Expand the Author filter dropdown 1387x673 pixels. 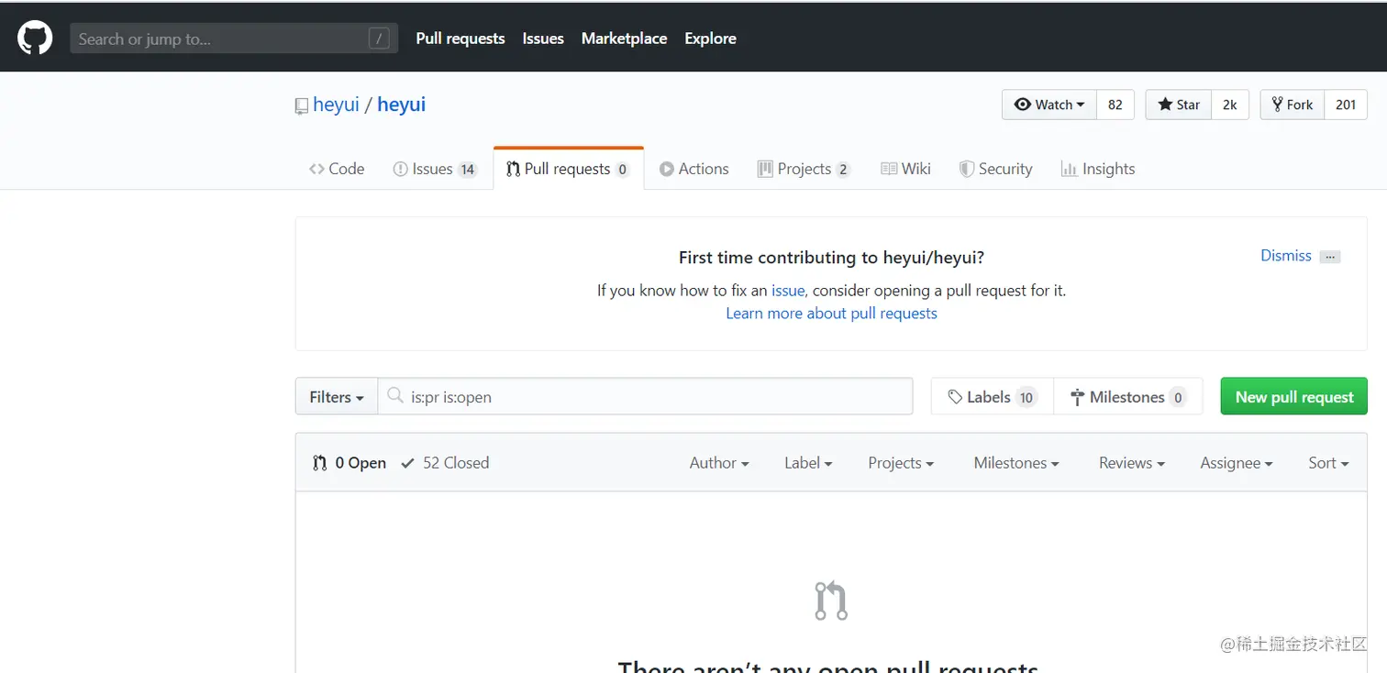719,463
